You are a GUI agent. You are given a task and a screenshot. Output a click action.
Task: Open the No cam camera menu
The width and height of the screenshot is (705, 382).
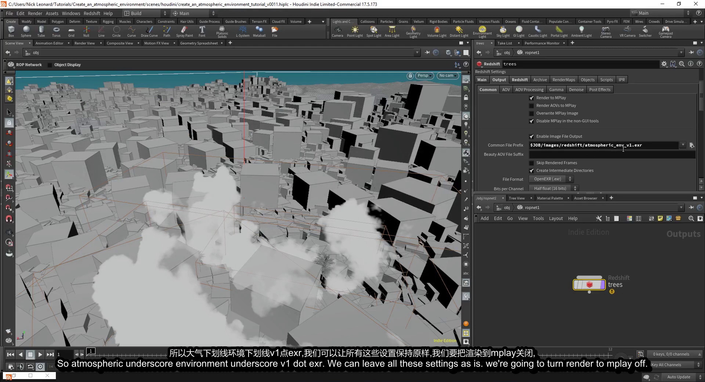448,76
